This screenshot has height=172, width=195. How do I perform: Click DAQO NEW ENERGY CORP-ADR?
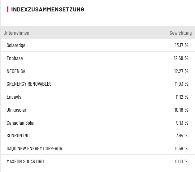point(34,148)
